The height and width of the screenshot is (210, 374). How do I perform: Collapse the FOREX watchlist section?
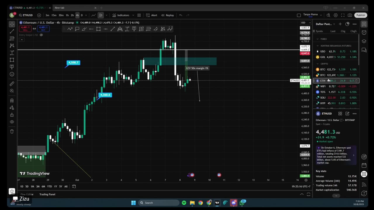coord(318,39)
